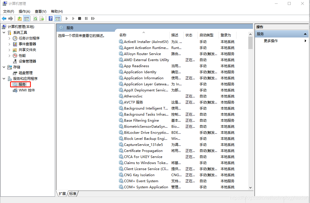Click the Refresh toolbar icon

tap(35, 18)
